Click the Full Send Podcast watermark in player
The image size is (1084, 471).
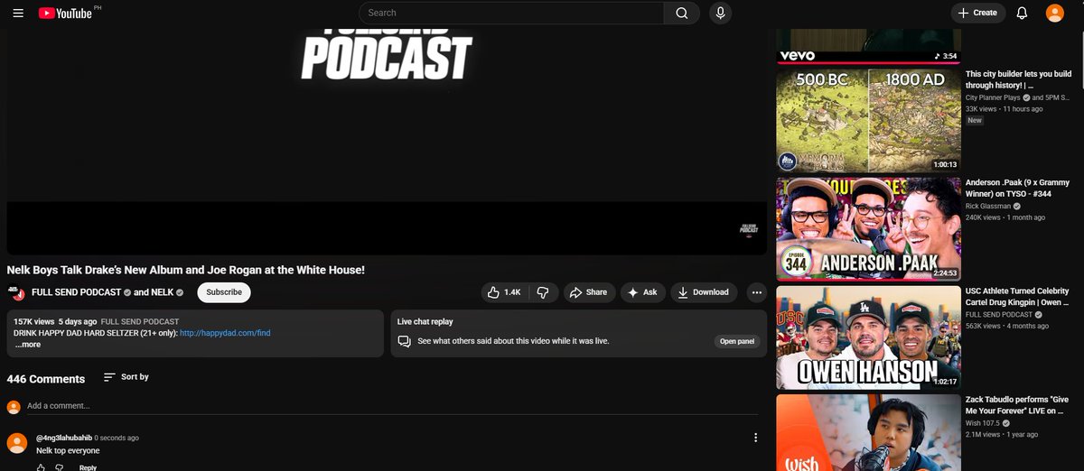(748, 229)
